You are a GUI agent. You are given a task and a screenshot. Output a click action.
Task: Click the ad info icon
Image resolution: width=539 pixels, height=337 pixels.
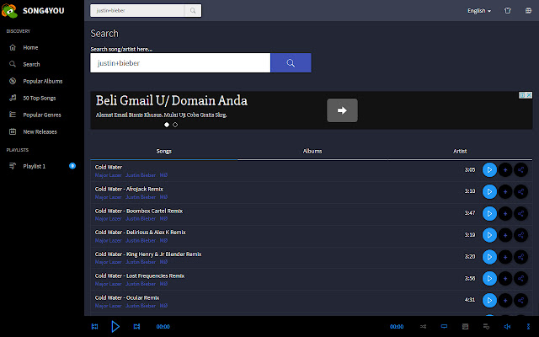(522, 95)
